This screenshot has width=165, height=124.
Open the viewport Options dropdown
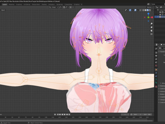pos(150,7)
